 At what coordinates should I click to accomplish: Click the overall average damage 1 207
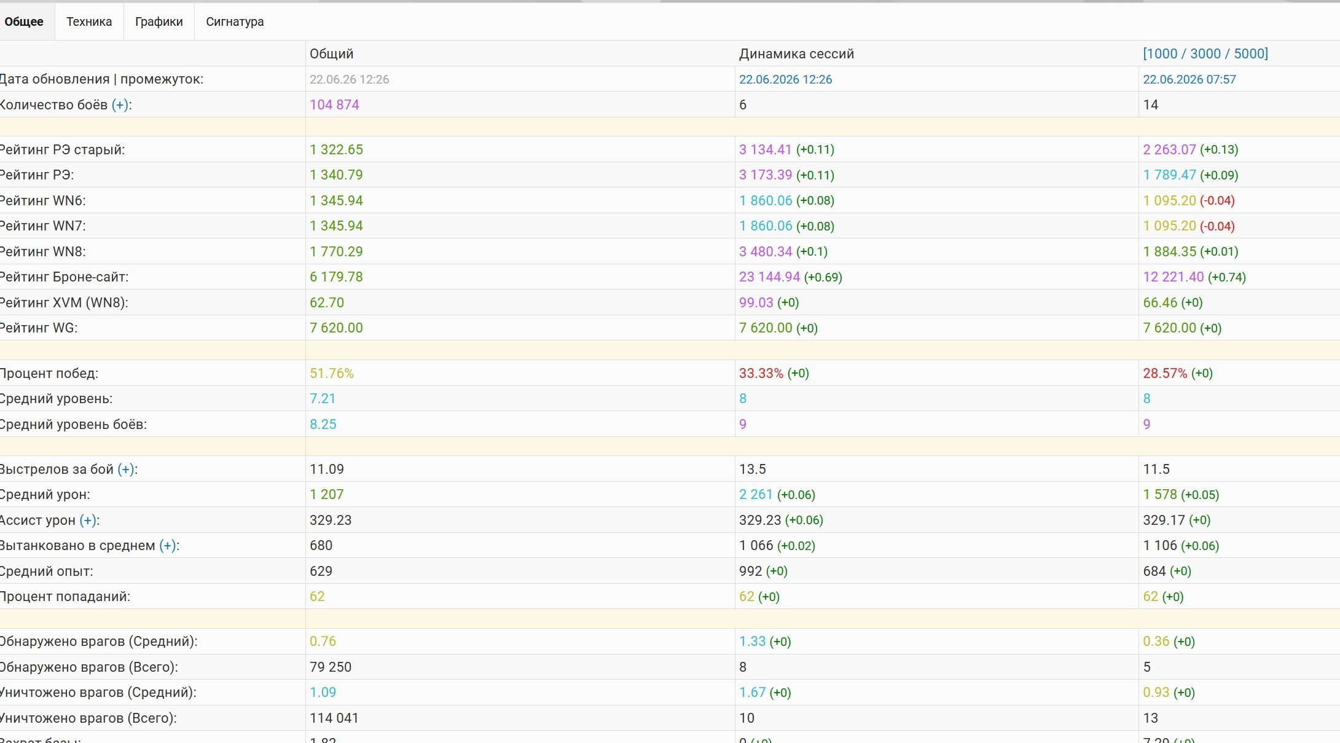pos(326,495)
